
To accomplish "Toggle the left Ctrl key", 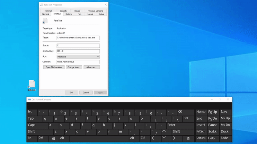I will 43,139.
